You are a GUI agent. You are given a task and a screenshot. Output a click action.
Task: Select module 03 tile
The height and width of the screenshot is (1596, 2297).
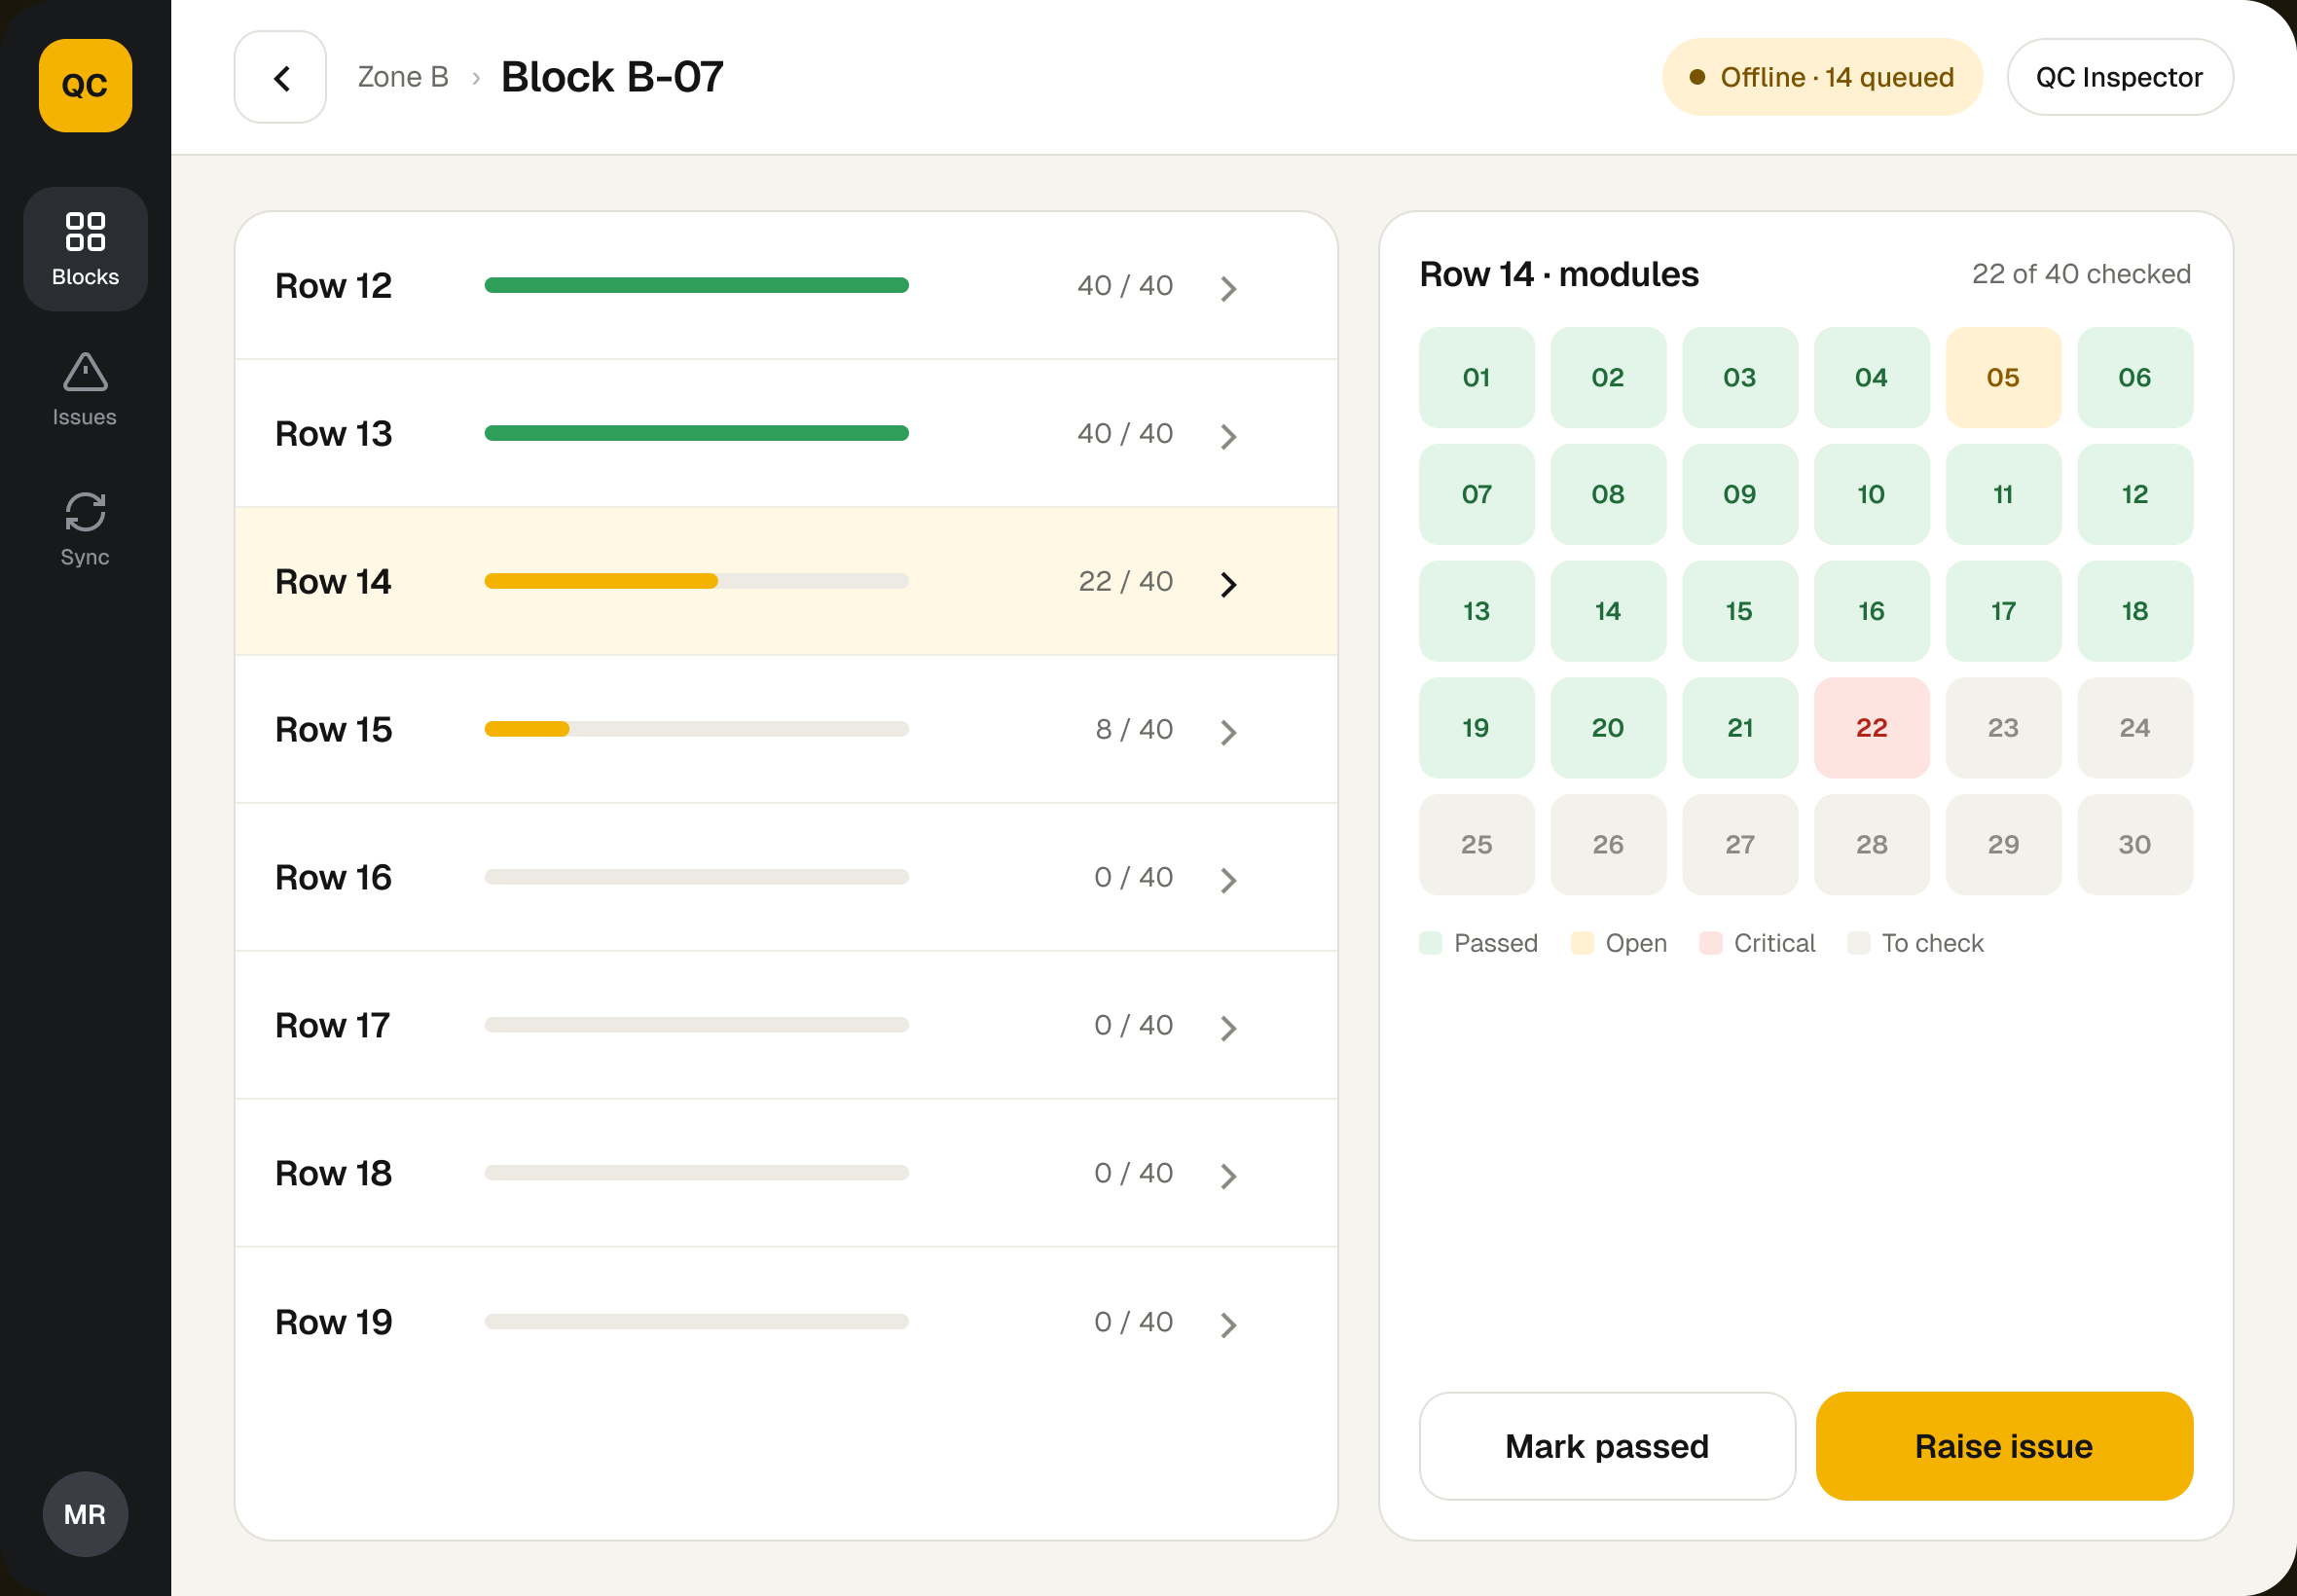coord(1740,377)
